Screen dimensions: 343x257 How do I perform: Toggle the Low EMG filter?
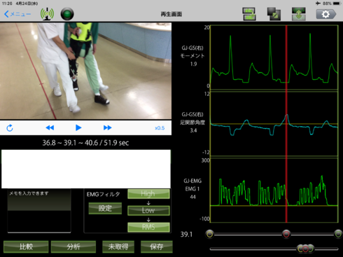148,210
